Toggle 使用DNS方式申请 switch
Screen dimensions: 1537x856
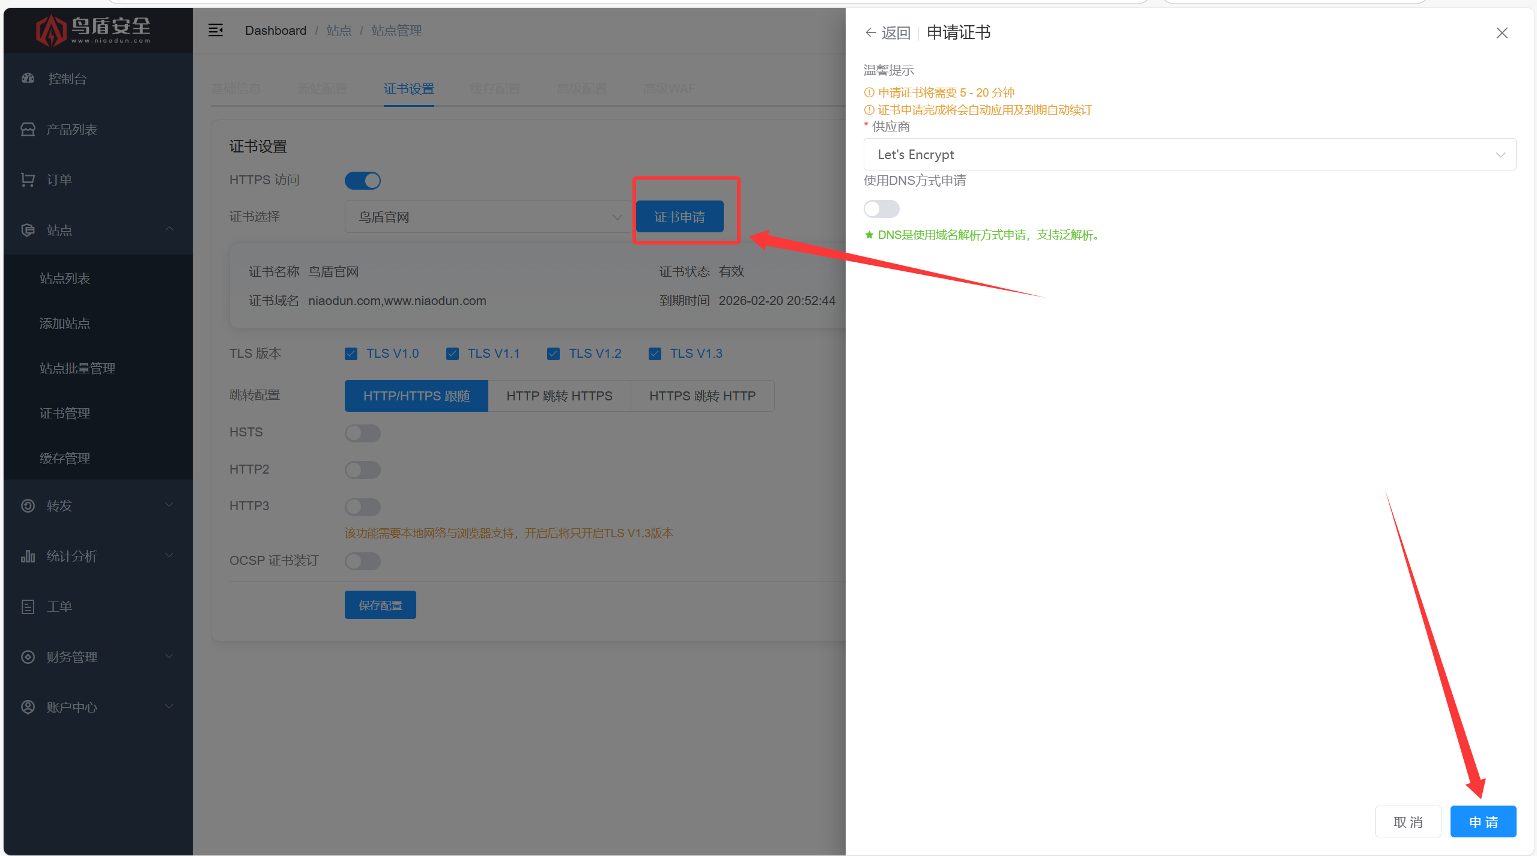coord(882,209)
